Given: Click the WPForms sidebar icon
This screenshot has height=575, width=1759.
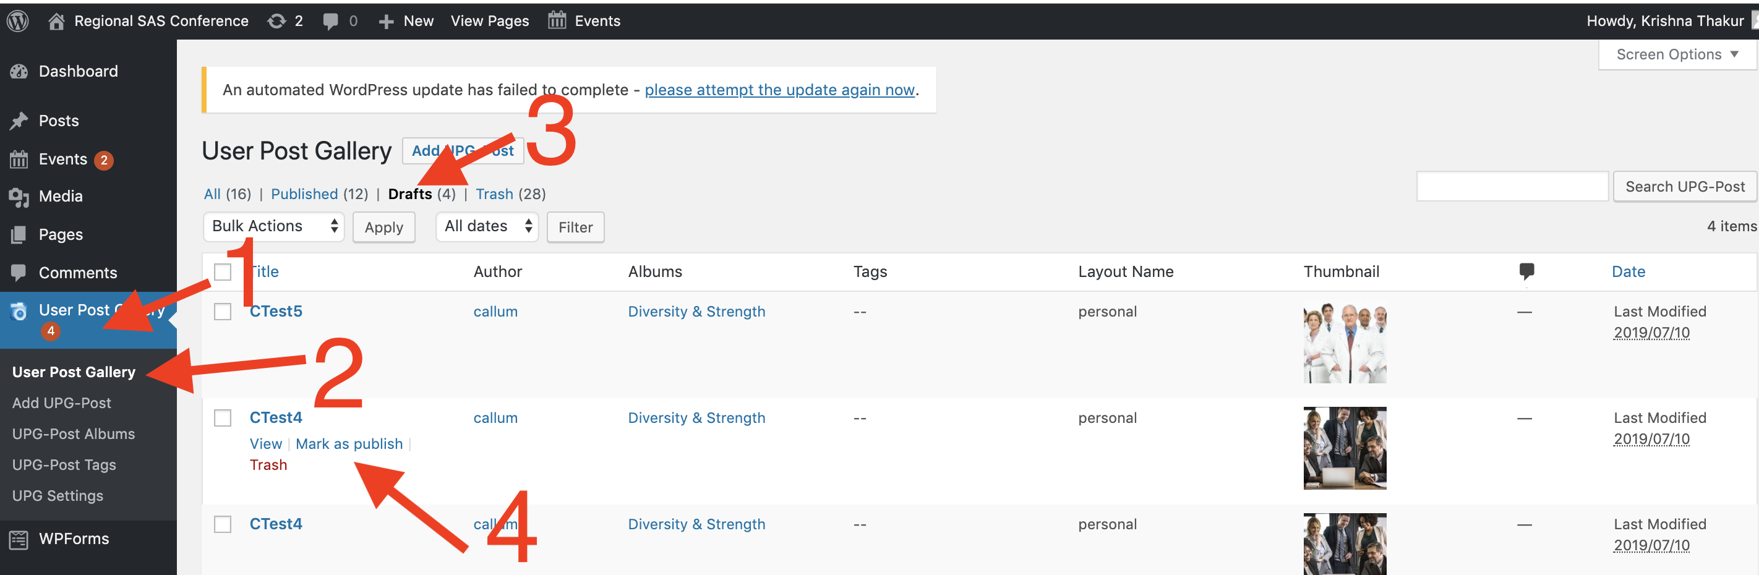Looking at the screenshot, I should pyautogui.click(x=19, y=540).
